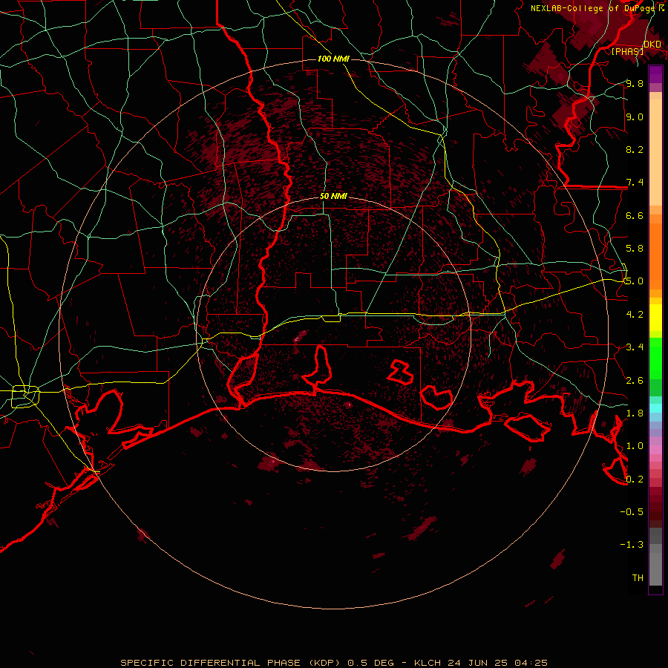Click the 6.6 value on color scale
This screenshot has height=668, width=668.
point(635,215)
